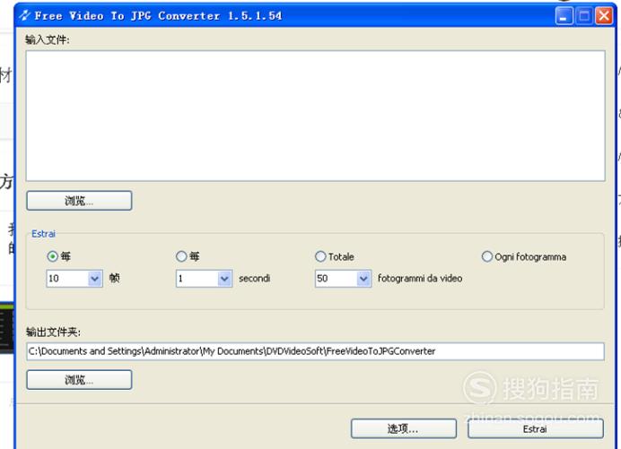Viewport: 621px width, 449px height.
Task: Click the window title Free Video To JPG Converter
Action: coord(159,16)
